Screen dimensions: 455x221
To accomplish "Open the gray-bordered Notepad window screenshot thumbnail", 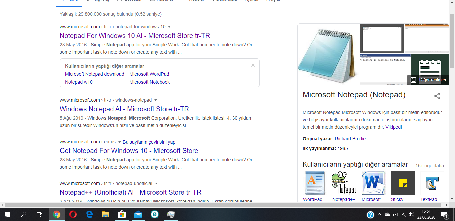I will 382,38.
